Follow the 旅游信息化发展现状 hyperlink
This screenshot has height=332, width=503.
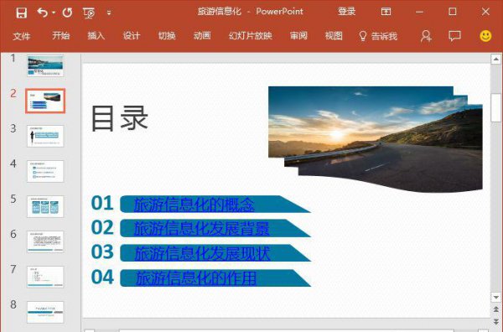point(202,253)
